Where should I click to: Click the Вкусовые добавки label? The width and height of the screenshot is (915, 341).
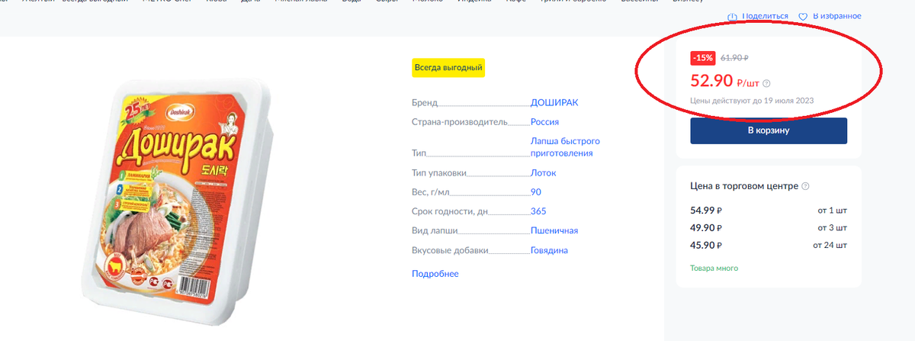pyautogui.click(x=450, y=250)
